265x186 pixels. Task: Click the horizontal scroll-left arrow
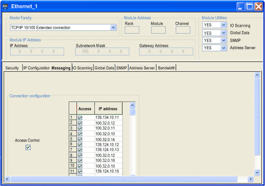click(7, 179)
